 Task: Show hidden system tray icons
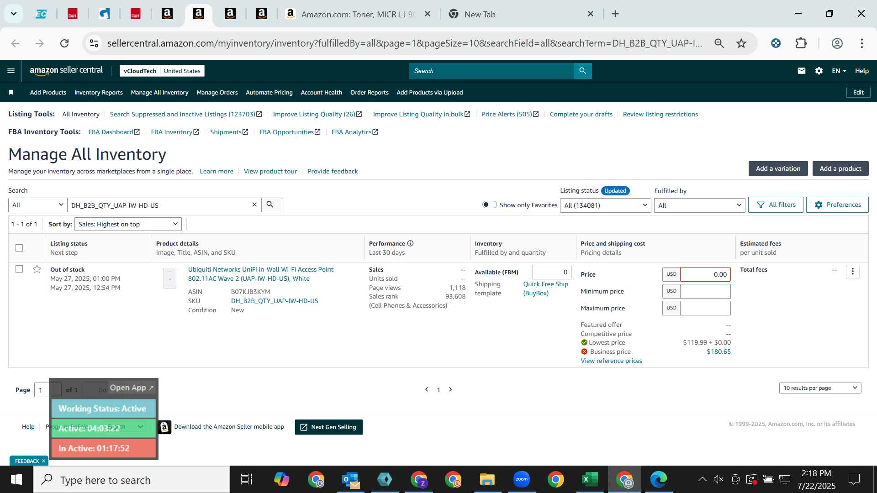(x=702, y=479)
